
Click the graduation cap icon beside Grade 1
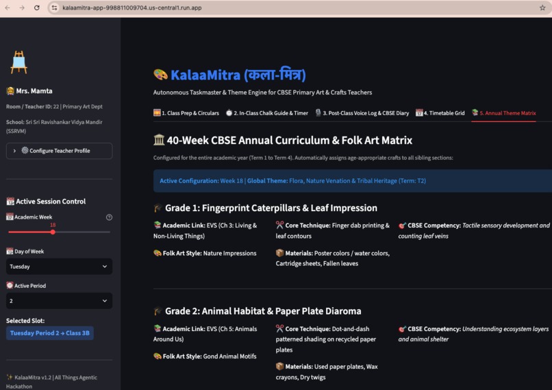point(158,208)
